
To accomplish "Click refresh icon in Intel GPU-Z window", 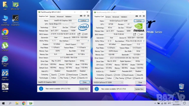I will point(85,16).
